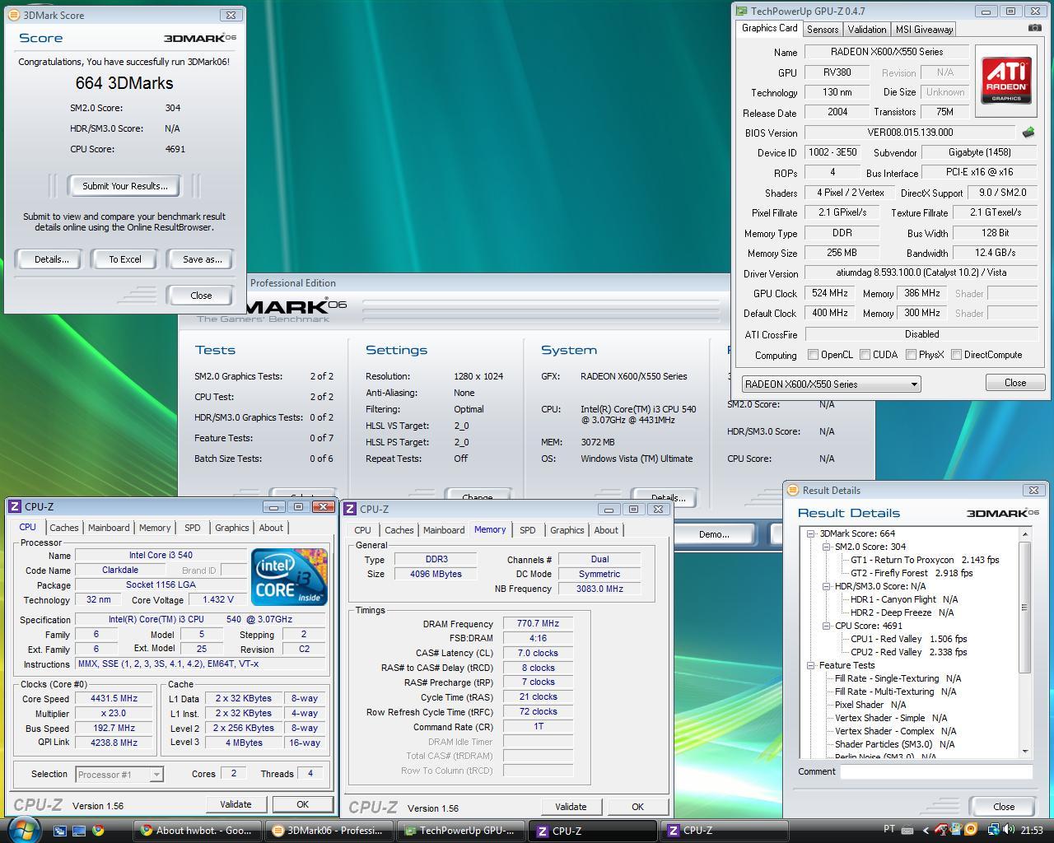Collapse the HDR/SM3.0 Score tree node
1054x843 pixels.
[x=826, y=586]
